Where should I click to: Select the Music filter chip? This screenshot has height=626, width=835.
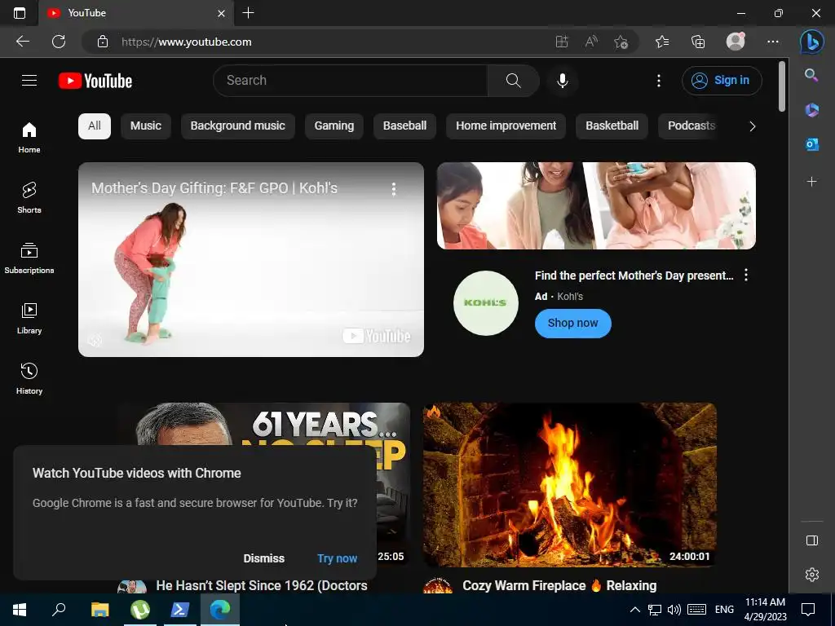click(146, 126)
